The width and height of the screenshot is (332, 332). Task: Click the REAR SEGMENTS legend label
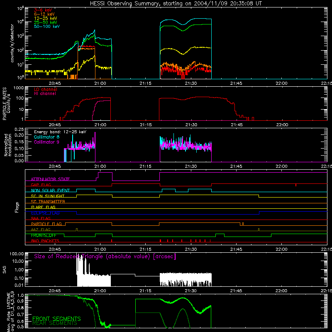pos(55,323)
